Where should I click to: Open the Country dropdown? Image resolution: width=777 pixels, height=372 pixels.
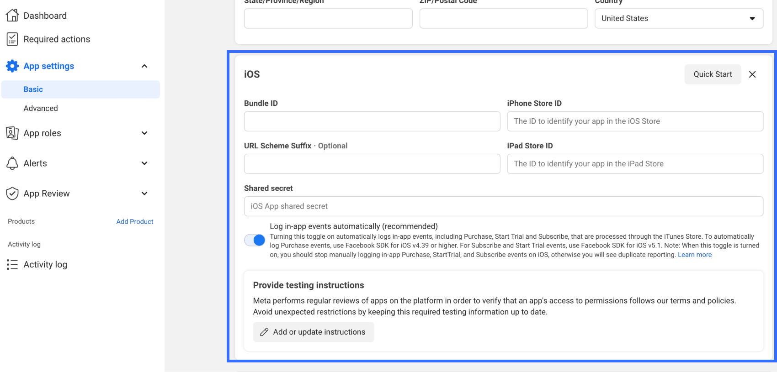coord(679,19)
